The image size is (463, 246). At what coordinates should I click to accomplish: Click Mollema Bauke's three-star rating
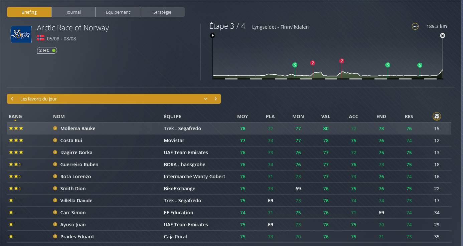[16, 129]
